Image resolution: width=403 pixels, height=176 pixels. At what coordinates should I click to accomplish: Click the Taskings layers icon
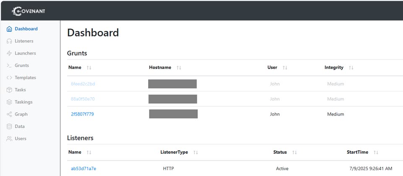pyautogui.click(x=9, y=102)
